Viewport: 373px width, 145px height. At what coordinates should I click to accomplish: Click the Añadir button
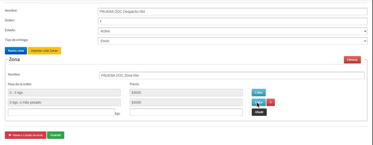(259, 112)
